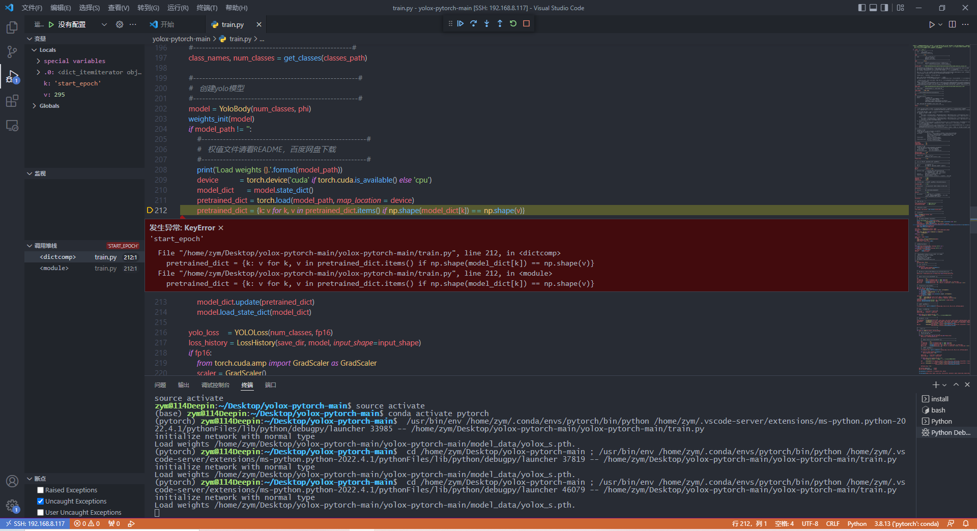Start debugging with green play button
This screenshot has height=531, width=977.
pyautogui.click(x=51, y=24)
